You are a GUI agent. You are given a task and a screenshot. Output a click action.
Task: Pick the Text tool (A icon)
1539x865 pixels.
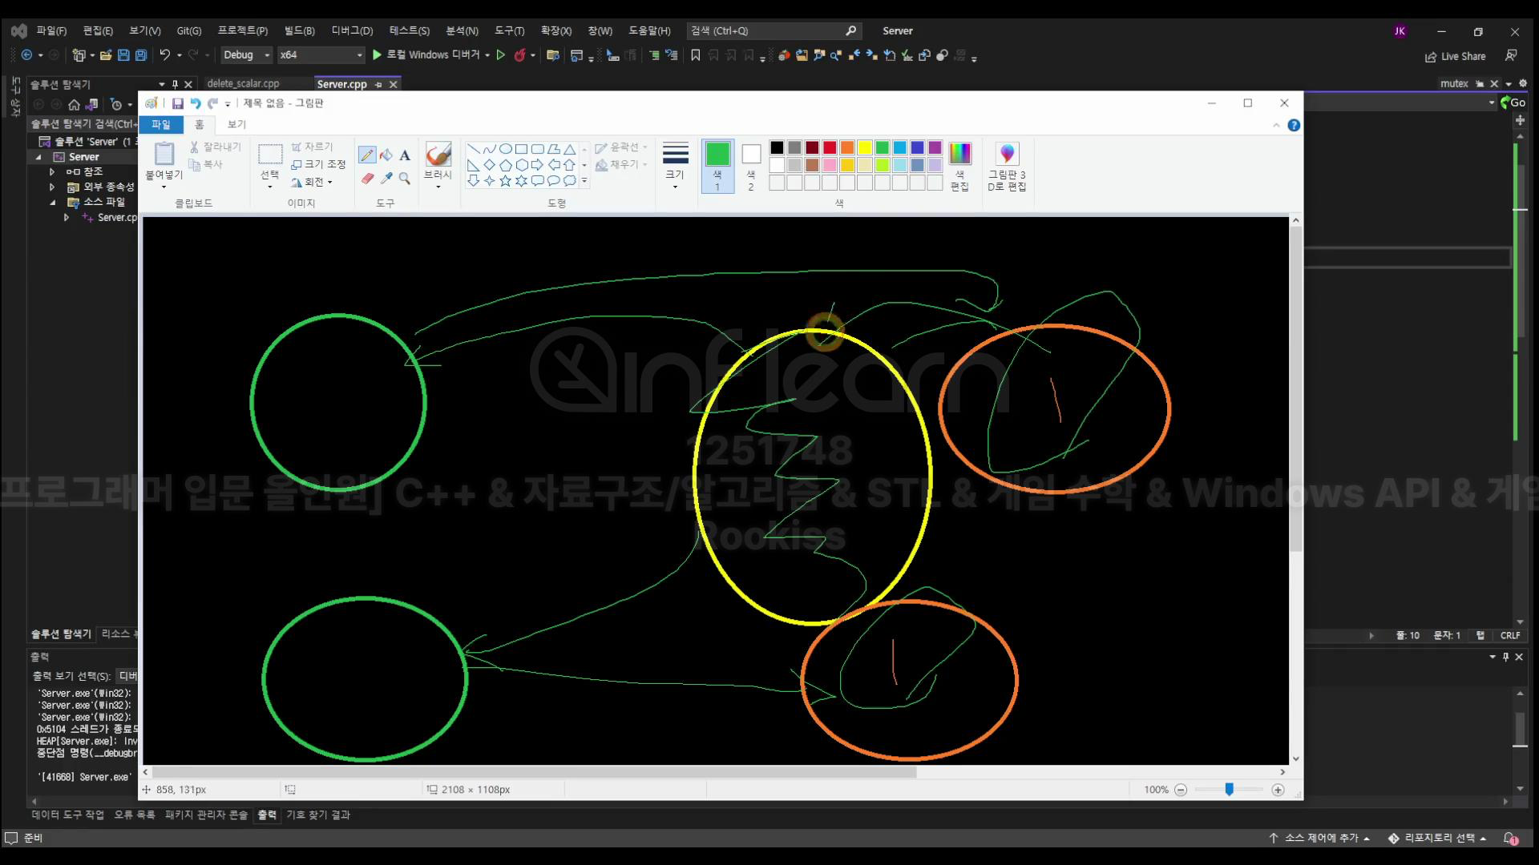tap(405, 155)
